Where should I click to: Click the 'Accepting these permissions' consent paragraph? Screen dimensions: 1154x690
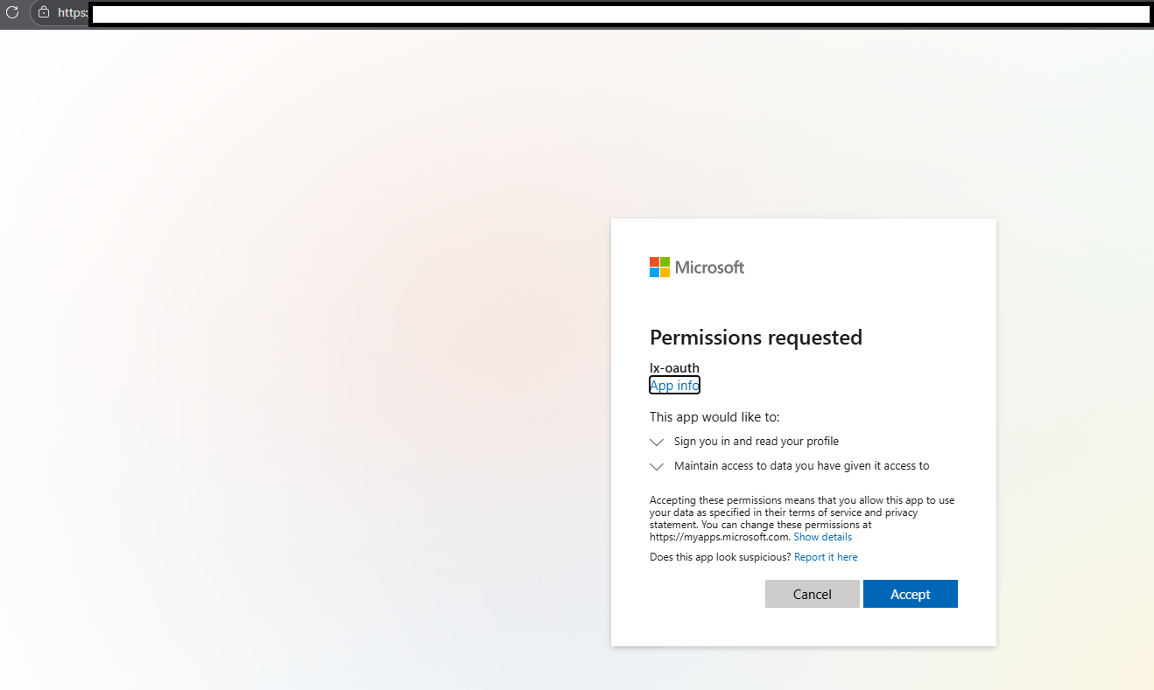point(802,519)
